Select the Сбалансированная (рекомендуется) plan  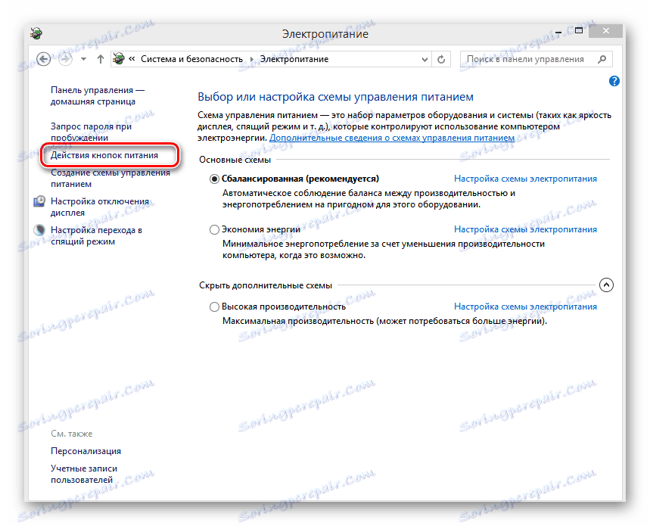coord(214,179)
